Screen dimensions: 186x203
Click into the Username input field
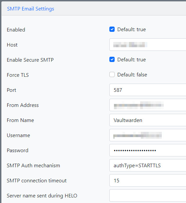[148, 135]
